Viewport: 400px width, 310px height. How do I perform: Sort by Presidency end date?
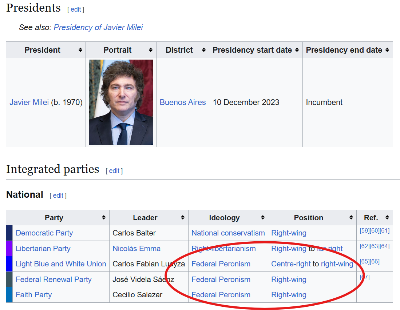387,50
